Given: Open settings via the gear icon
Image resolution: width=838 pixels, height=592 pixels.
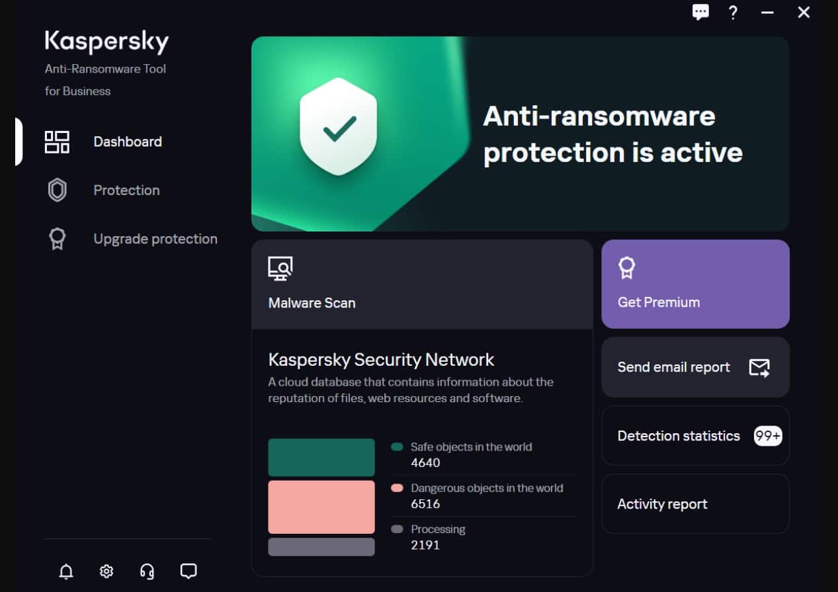Looking at the screenshot, I should (106, 571).
